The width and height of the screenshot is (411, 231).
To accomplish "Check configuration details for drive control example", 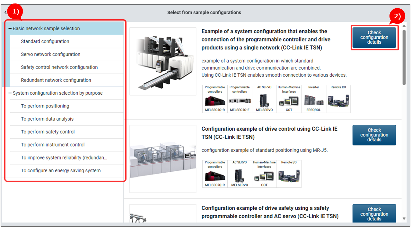I will [374, 135].
